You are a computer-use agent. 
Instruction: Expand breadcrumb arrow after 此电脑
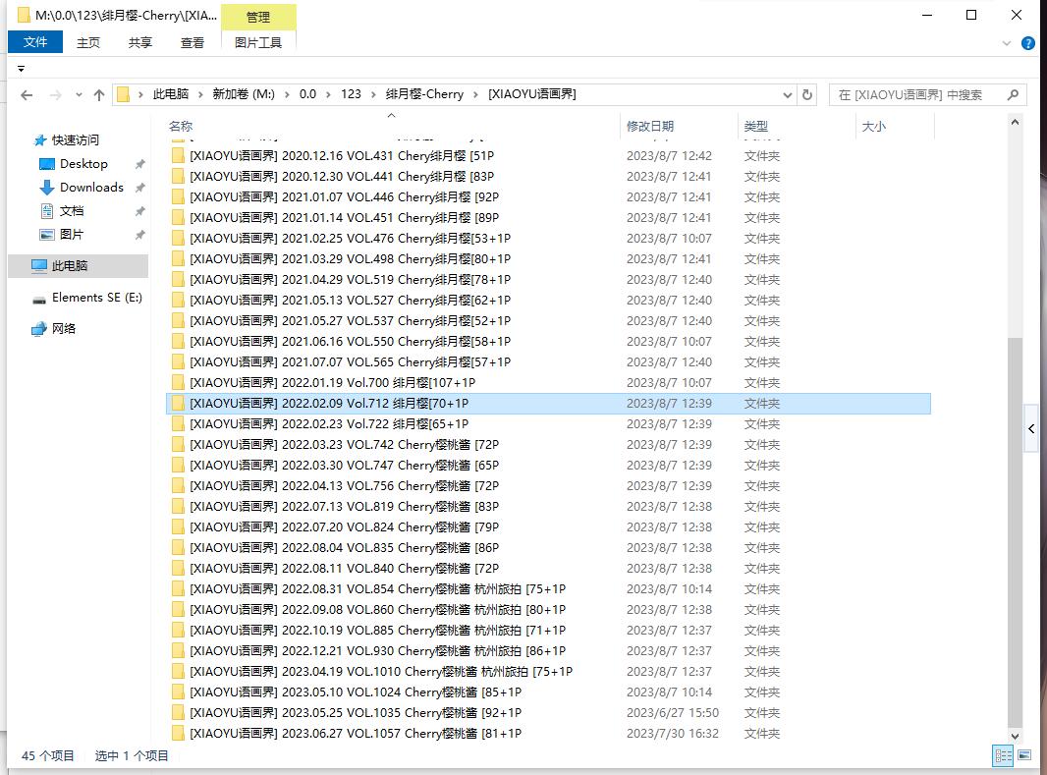tap(199, 94)
